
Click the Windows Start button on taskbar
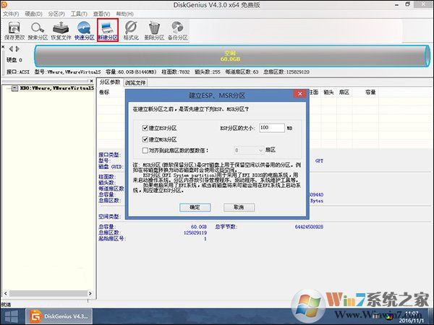click(x=11, y=316)
